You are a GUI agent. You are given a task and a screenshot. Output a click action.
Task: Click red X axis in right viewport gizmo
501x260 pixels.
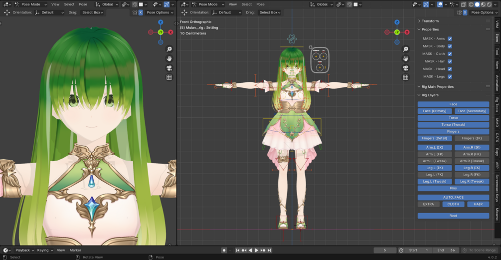click(407, 32)
